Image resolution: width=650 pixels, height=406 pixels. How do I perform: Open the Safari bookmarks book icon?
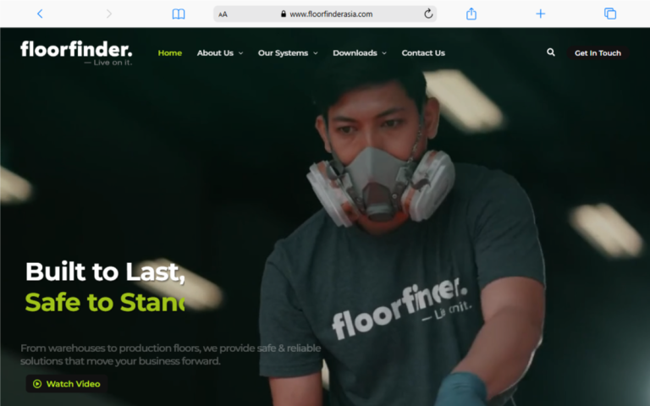pyautogui.click(x=178, y=14)
